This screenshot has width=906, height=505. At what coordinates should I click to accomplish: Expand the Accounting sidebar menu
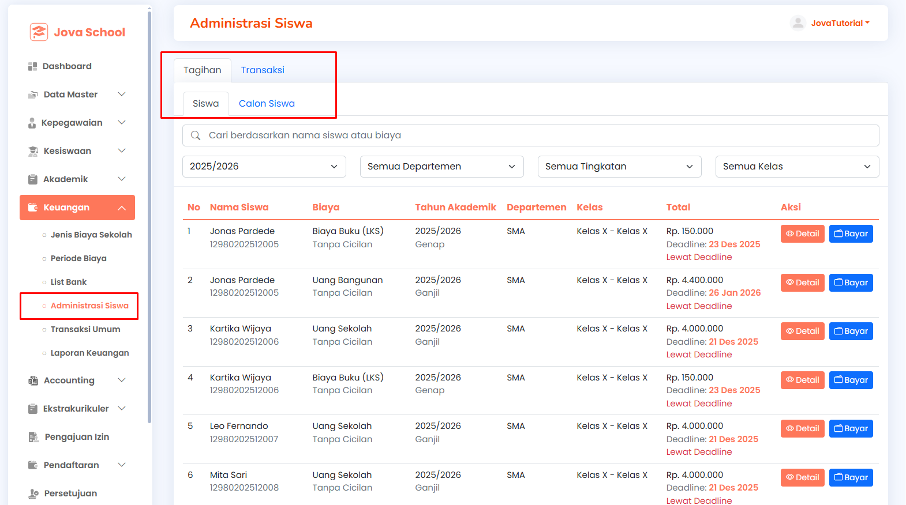coord(77,380)
